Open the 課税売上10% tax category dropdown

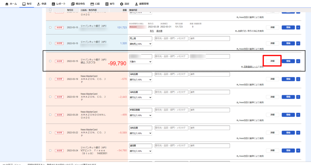point(140,44)
